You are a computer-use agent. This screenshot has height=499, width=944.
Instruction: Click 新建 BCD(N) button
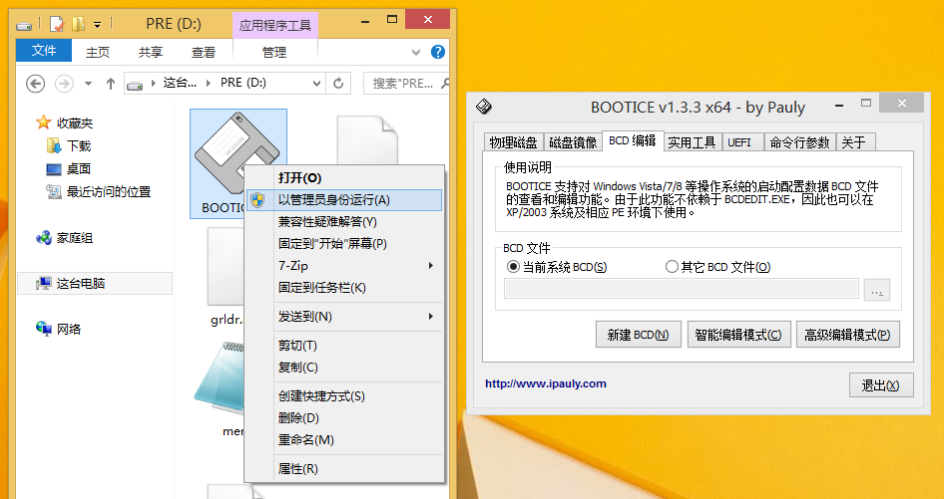pyautogui.click(x=639, y=335)
